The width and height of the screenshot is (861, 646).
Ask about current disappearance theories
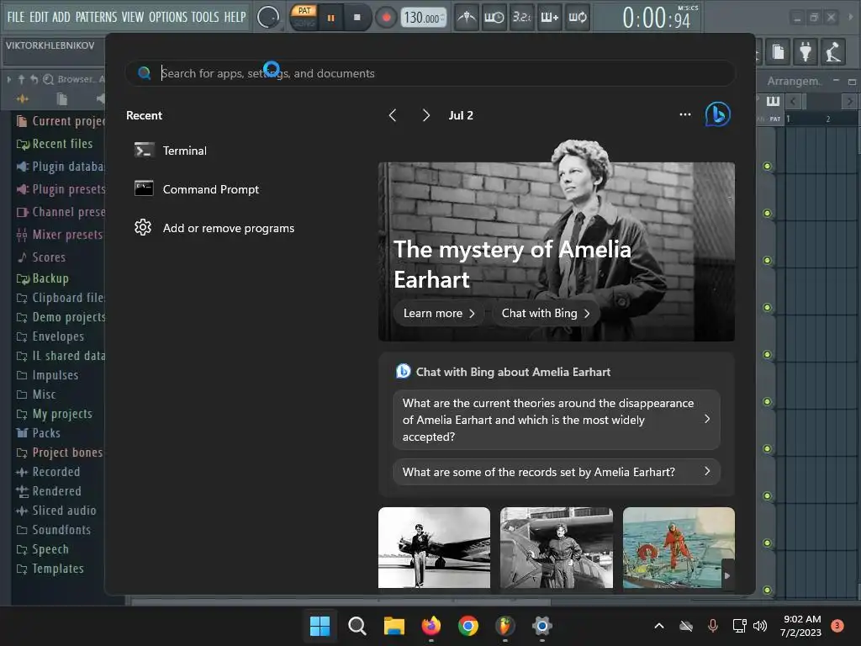click(x=557, y=420)
